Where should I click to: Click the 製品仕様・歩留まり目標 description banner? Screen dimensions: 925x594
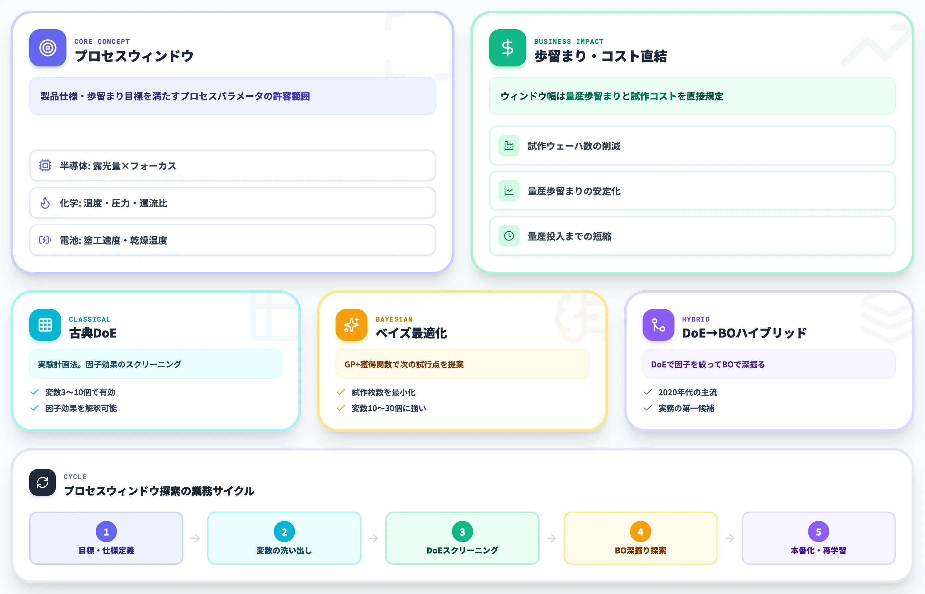pos(233,96)
